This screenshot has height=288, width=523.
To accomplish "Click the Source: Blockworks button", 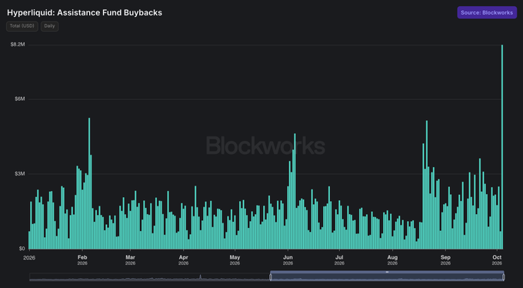I will tap(487, 12).
